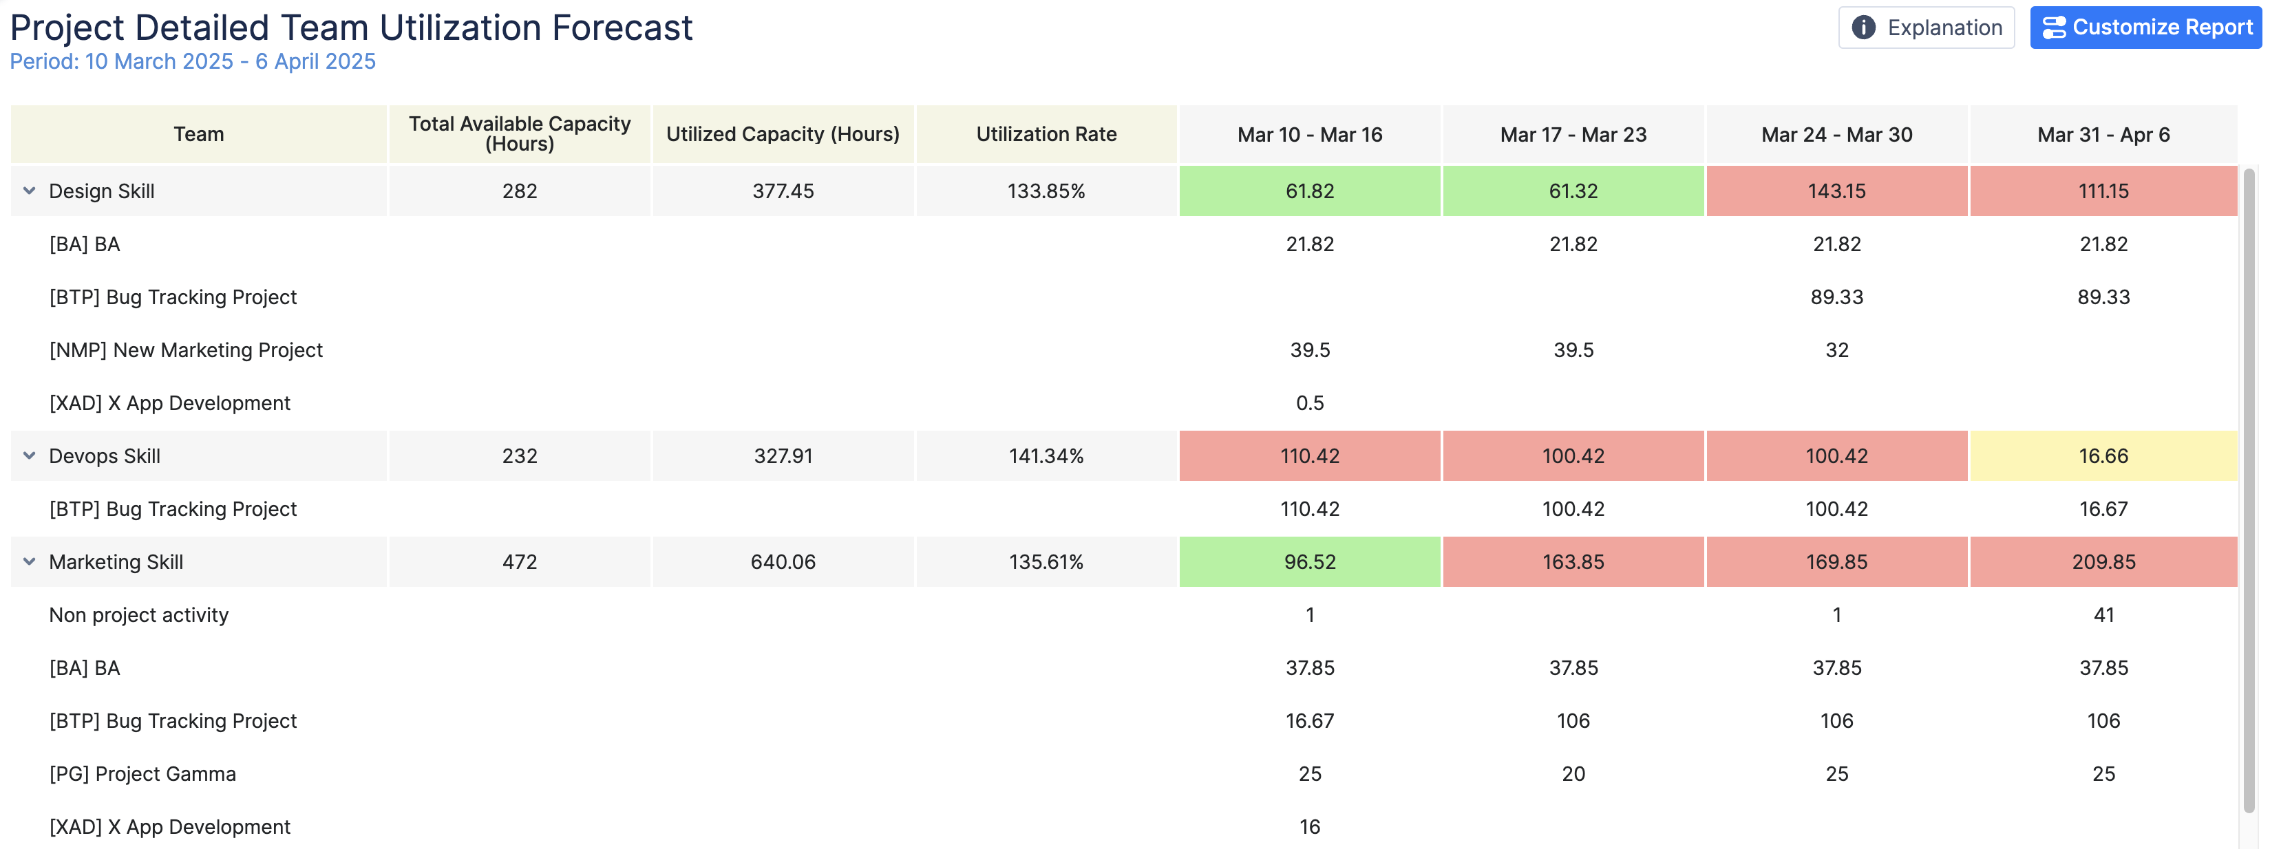Click the Mar 10 - Mar 16 header
This screenshot has width=2270, height=849.
click(1308, 134)
